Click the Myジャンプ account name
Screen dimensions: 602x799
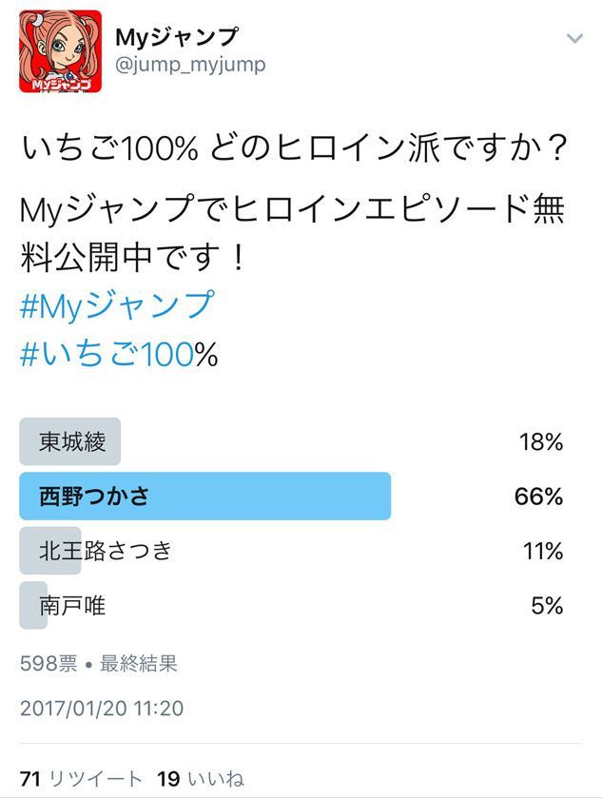pos(176,37)
